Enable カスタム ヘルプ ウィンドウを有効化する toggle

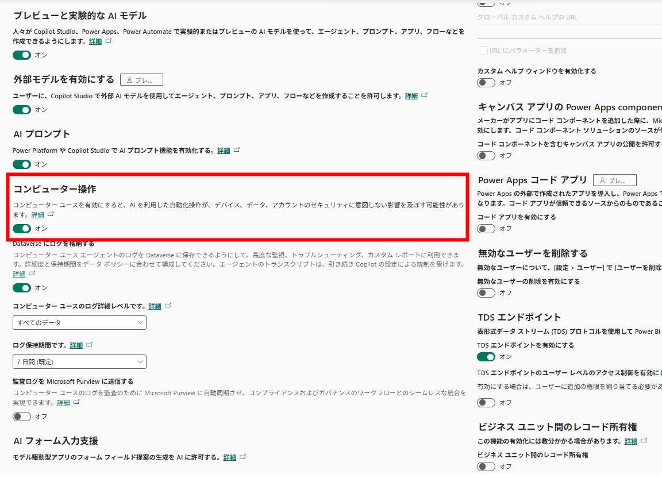[486, 83]
